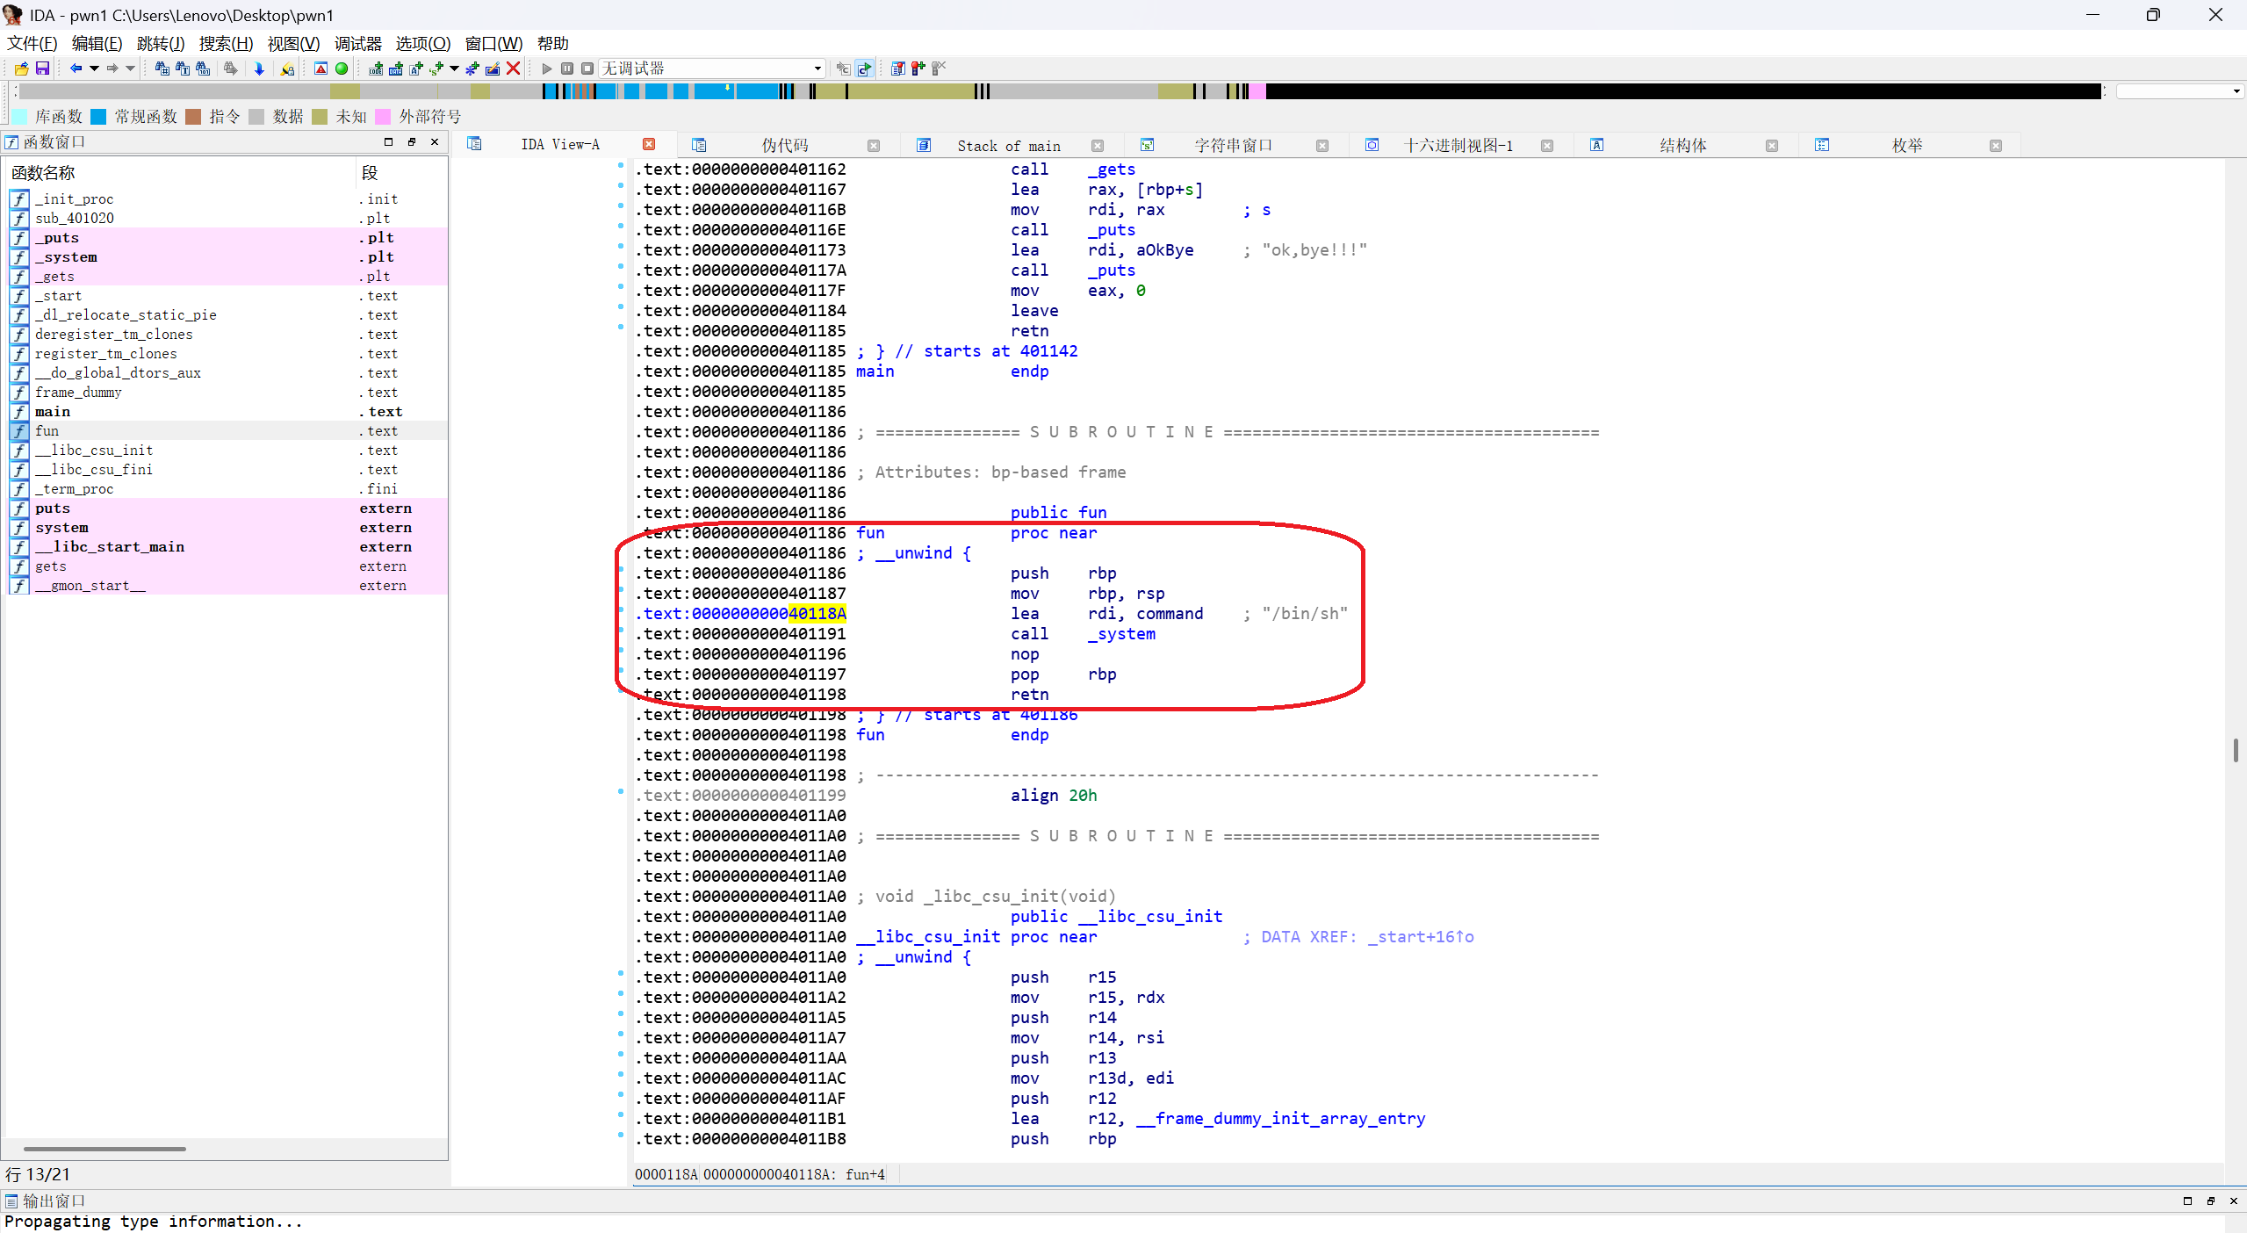Expand the back navigation history arrow
2247x1233 pixels.
[94, 68]
